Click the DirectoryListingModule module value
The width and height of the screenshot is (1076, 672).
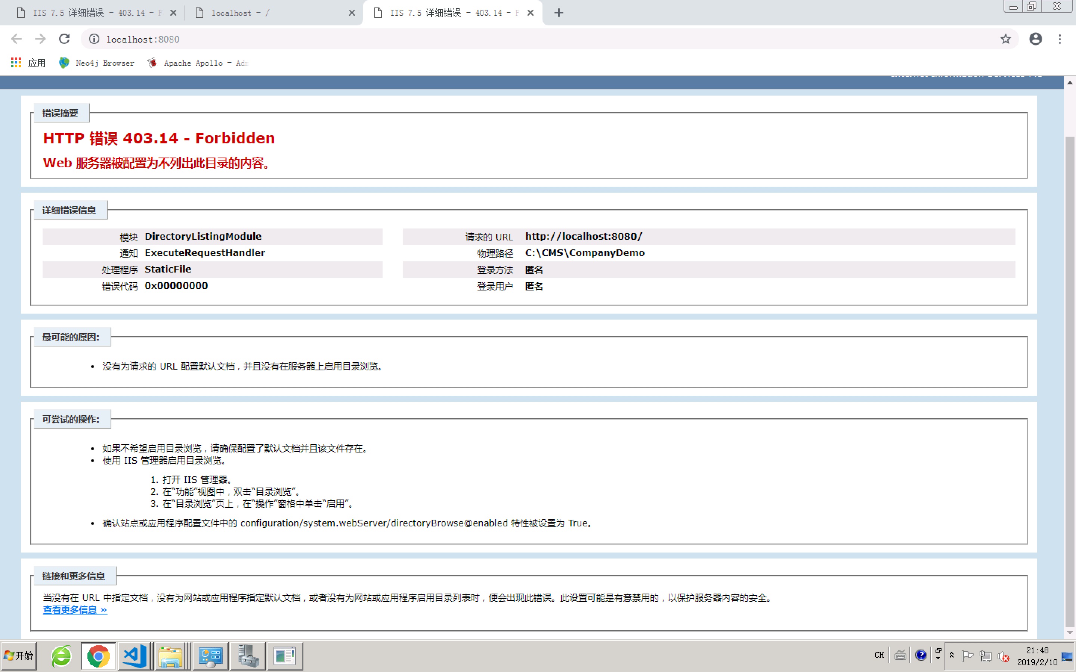point(203,236)
